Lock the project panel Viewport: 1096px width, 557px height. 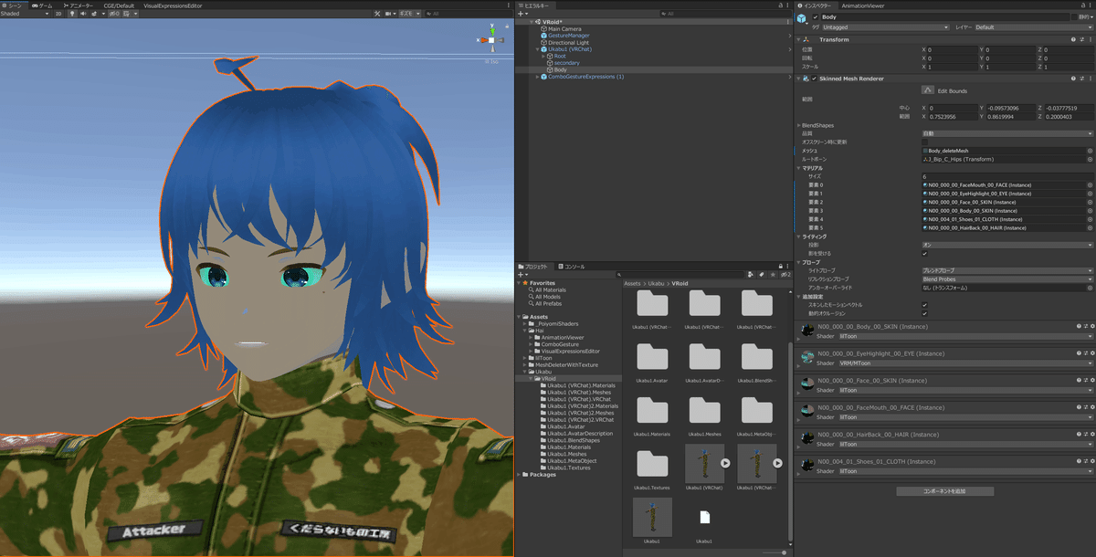780,266
